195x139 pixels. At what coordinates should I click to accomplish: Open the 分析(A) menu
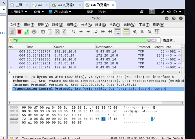point(86,25)
